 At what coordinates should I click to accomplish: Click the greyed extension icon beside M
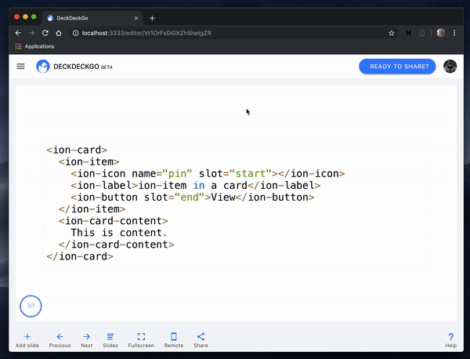pos(421,33)
